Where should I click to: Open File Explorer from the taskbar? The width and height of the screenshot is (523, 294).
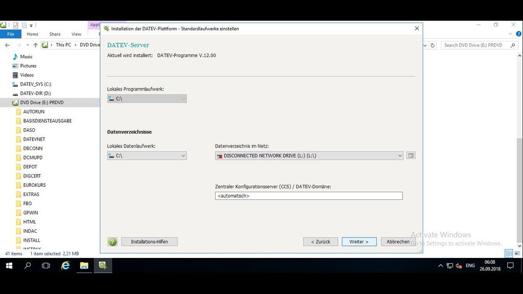[x=84, y=266]
